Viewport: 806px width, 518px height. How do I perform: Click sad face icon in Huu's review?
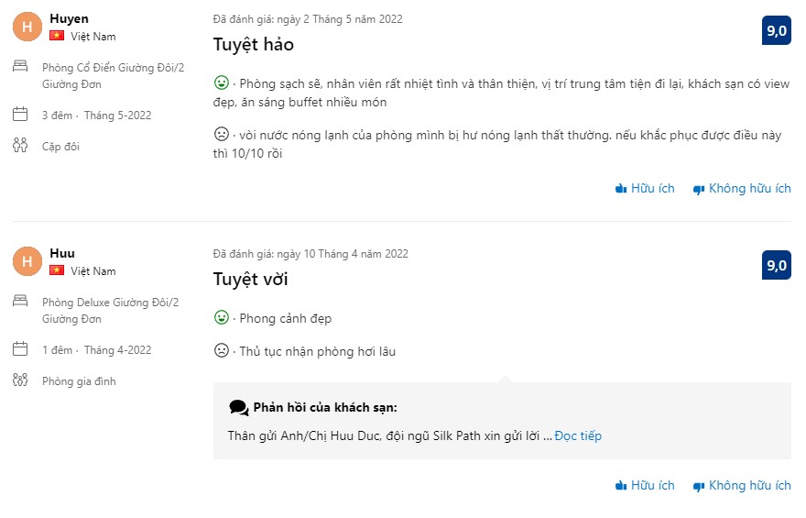221,350
